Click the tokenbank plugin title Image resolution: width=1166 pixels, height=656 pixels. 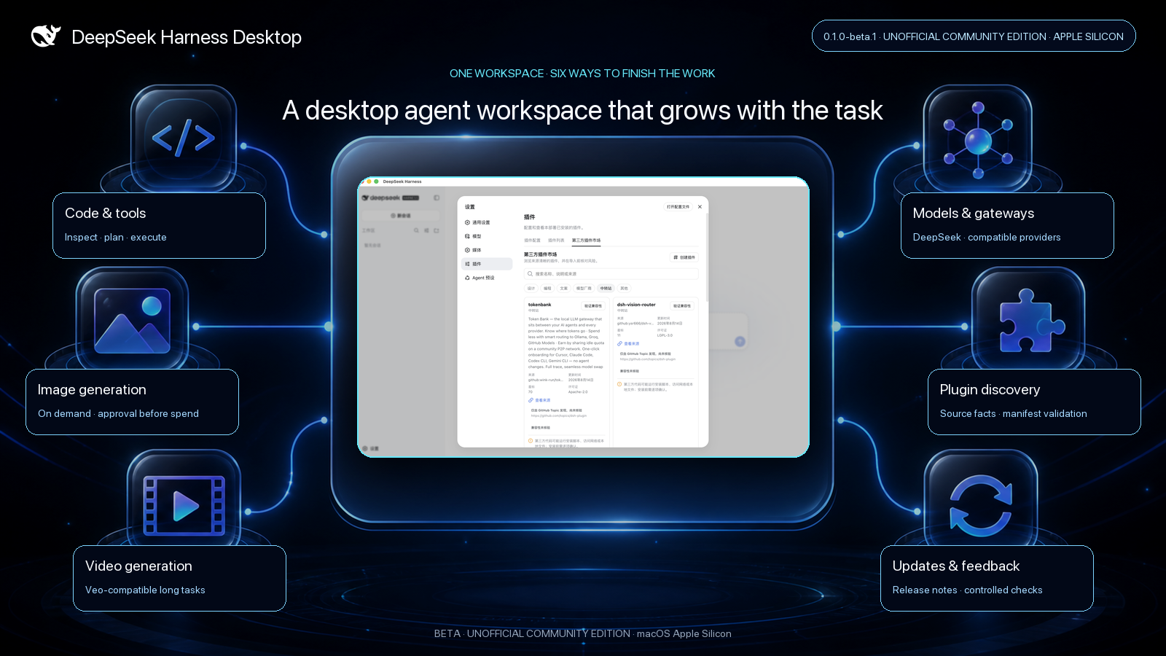pos(540,305)
